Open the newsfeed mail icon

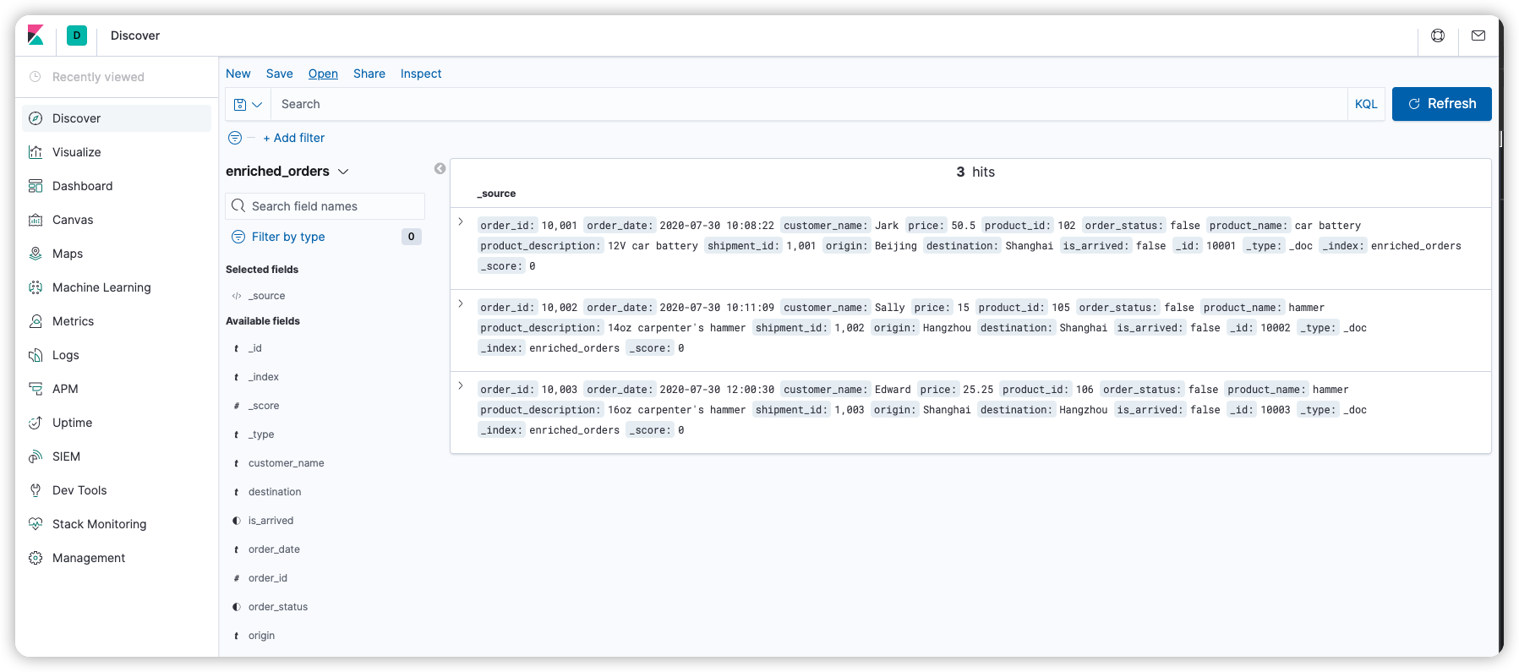tap(1478, 36)
